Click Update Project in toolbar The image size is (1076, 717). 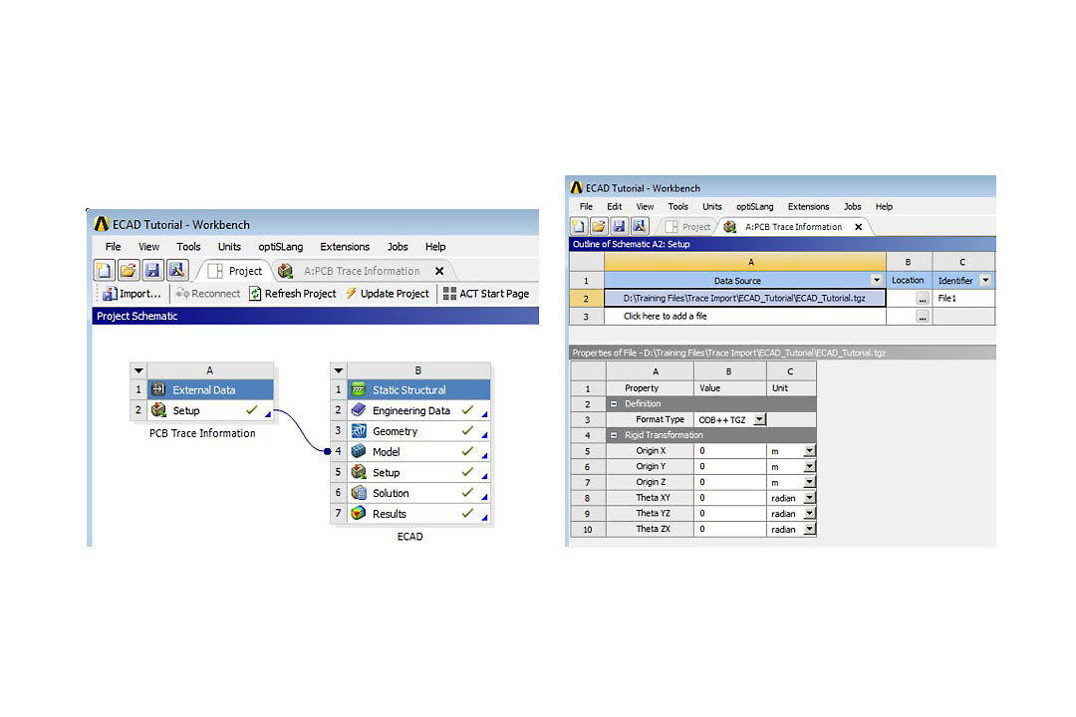pos(387,294)
